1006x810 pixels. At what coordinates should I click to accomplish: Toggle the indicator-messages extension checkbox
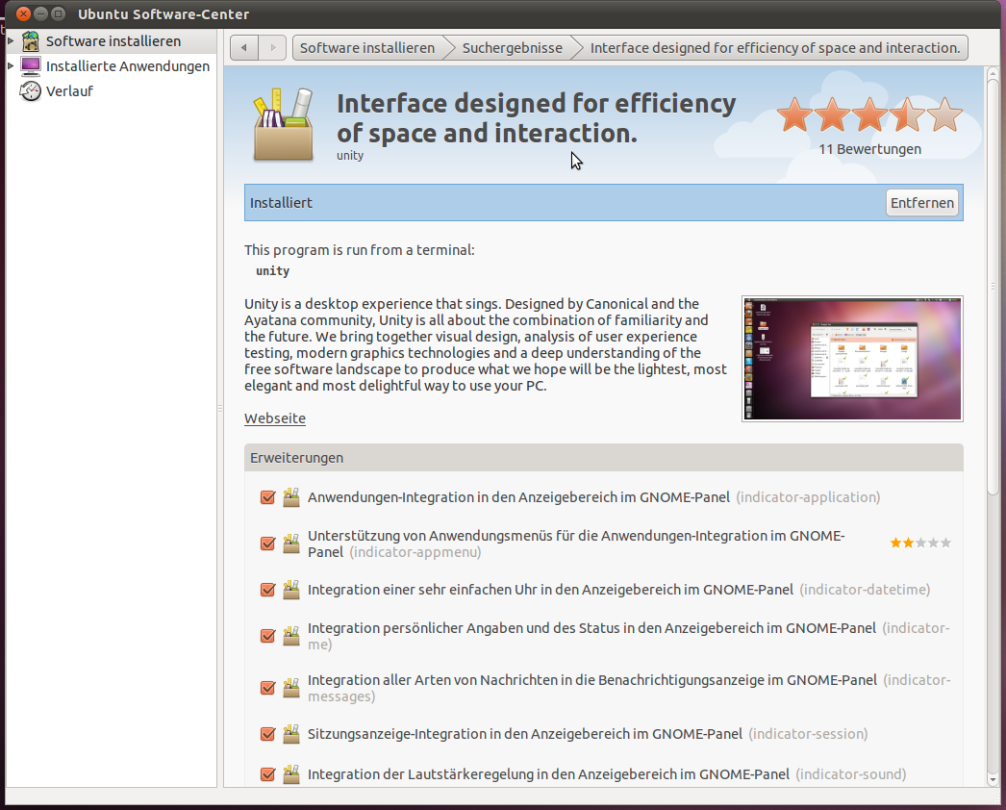click(x=266, y=687)
